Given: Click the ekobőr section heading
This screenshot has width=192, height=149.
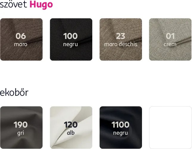Looking at the screenshot, I should [14, 92].
